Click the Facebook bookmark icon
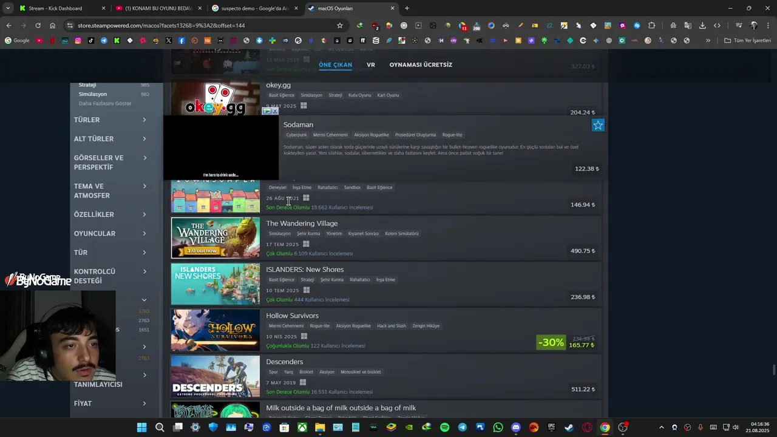Image resolution: width=777 pixels, height=437 pixels. pyautogui.click(x=182, y=41)
